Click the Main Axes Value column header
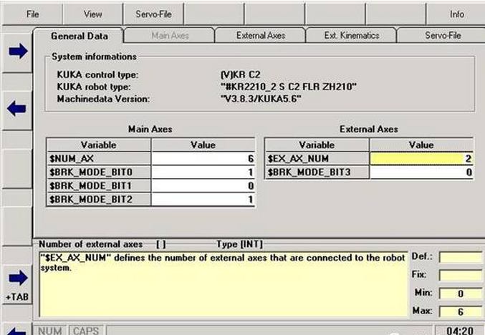Image resolution: width=485 pixels, height=335 pixels. pos(203,145)
